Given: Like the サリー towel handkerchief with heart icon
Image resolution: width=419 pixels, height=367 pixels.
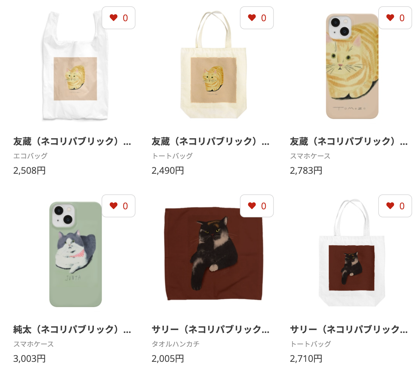Looking at the screenshot, I should pos(257,206).
